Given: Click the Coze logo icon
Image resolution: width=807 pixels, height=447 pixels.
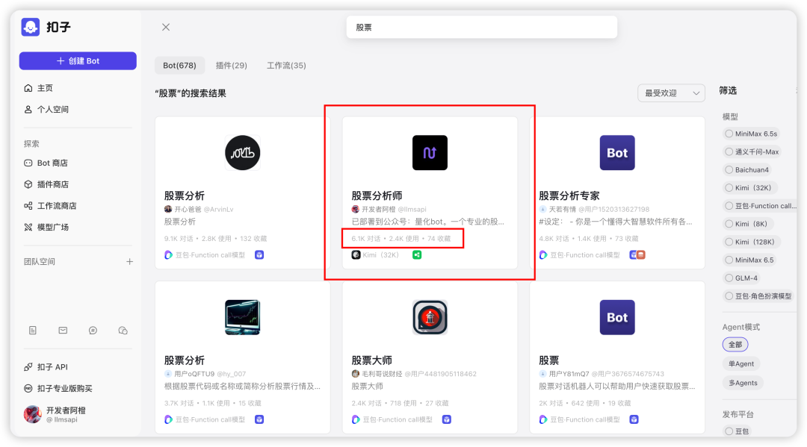Looking at the screenshot, I should (x=31, y=27).
